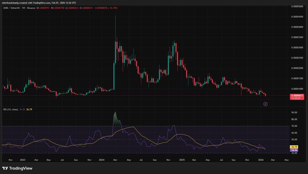Click the 0.00005000 price axis label

[x=298, y=6]
